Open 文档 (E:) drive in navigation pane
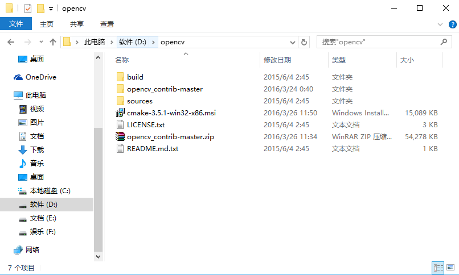This screenshot has width=459, height=275. (x=43, y=218)
